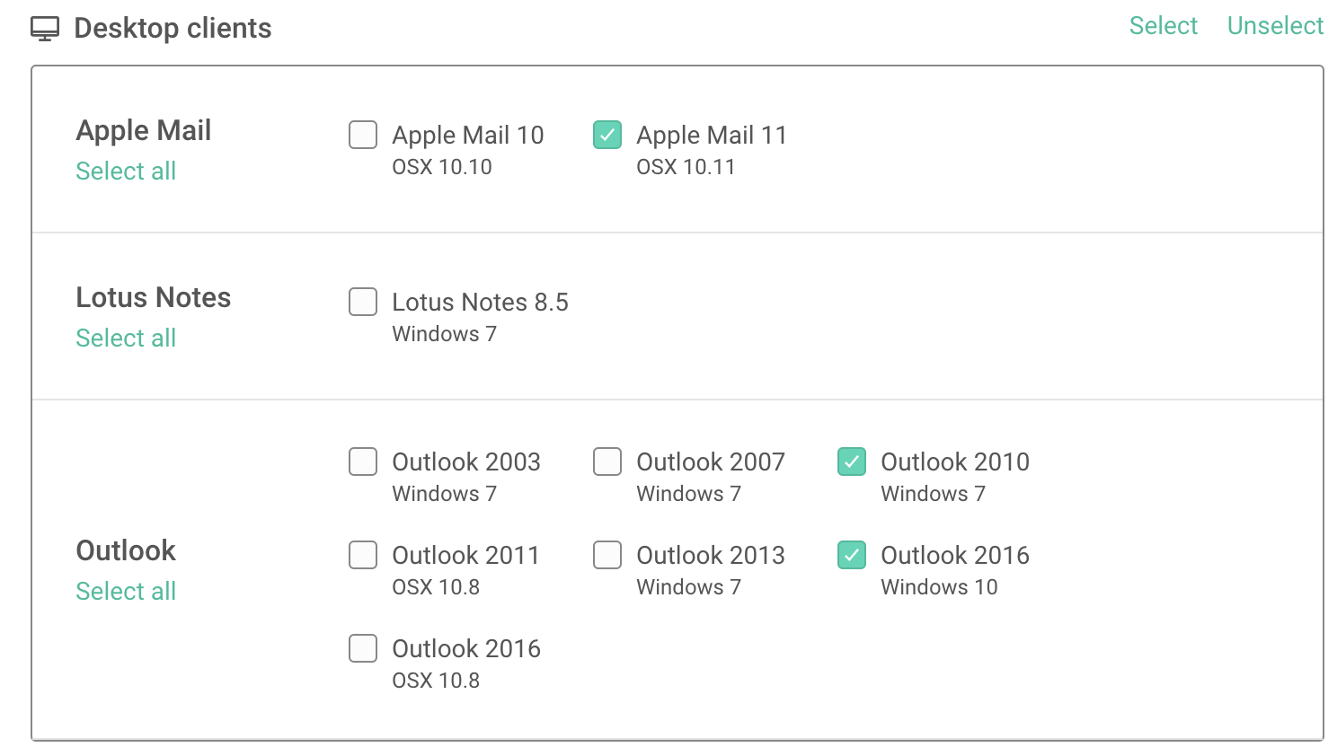The image size is (1337, 756).
Task: Enable the Outlook 2013 checkbox
Action: coord(607,555)
